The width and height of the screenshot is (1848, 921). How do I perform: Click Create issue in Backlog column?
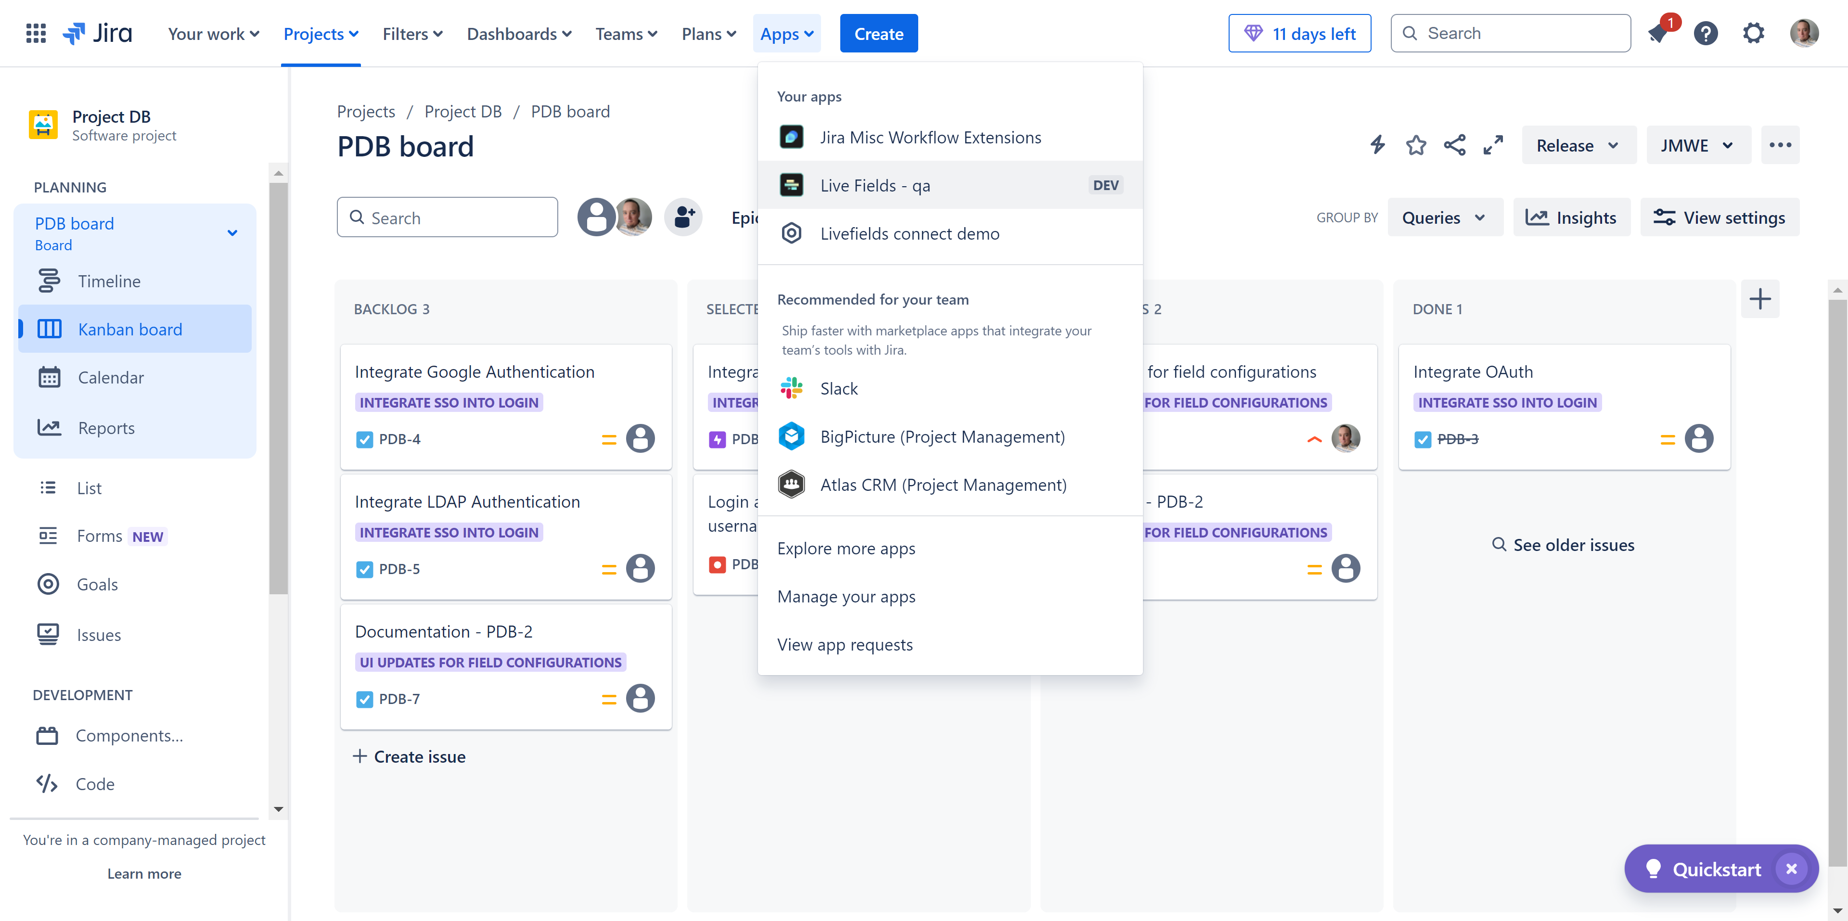click(409, 757)
